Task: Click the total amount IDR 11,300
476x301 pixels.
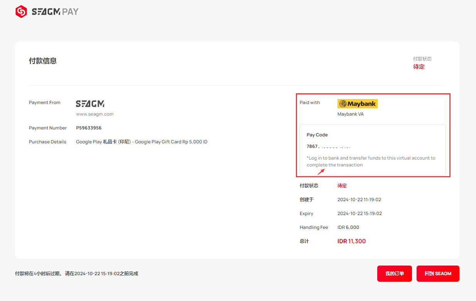Action: 351,241
